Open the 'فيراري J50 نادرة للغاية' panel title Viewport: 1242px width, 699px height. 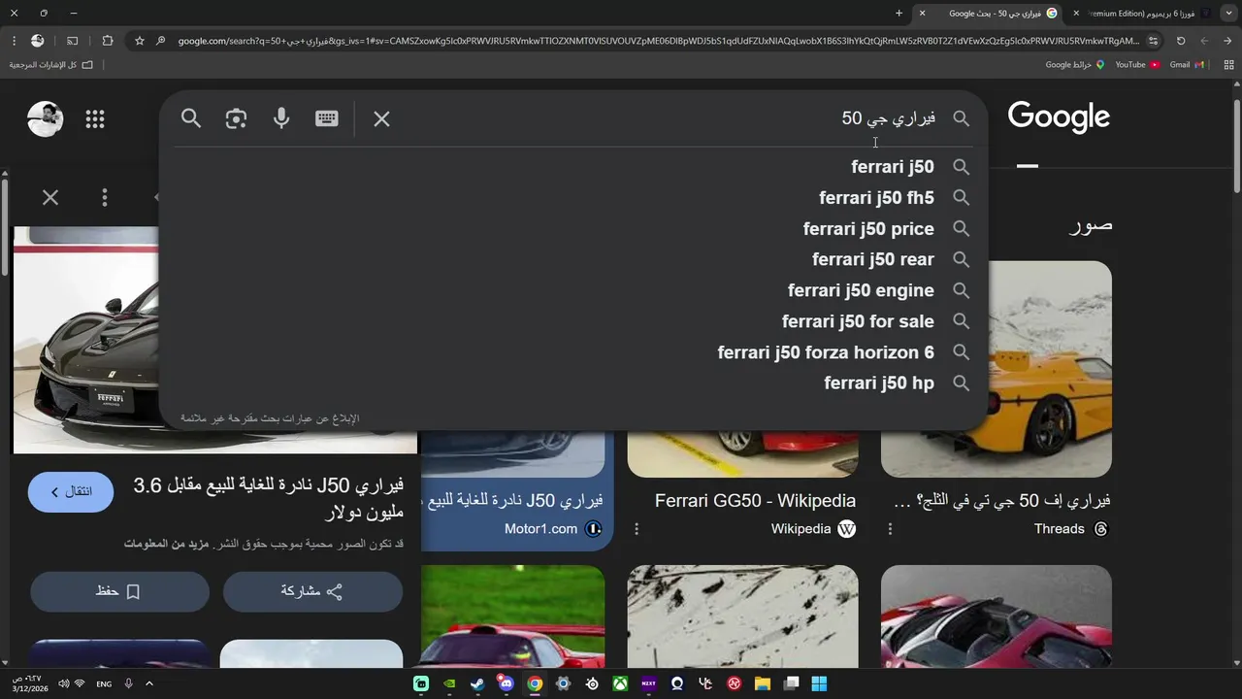pyautogui.click(x=269, y=498)
